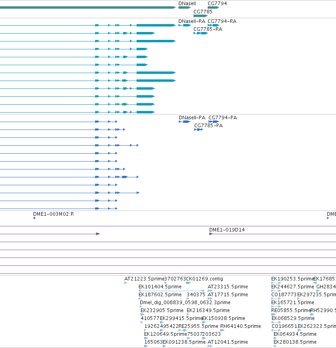The width and height of the screenshot is (336, 348).
Task: Select the EK280138.5prime EST label
Action: 295,342
